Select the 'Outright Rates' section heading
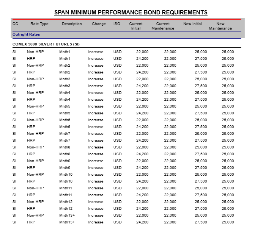Viewport: 255px width, 231px height. pyautogui.click(x=26, y=34)
